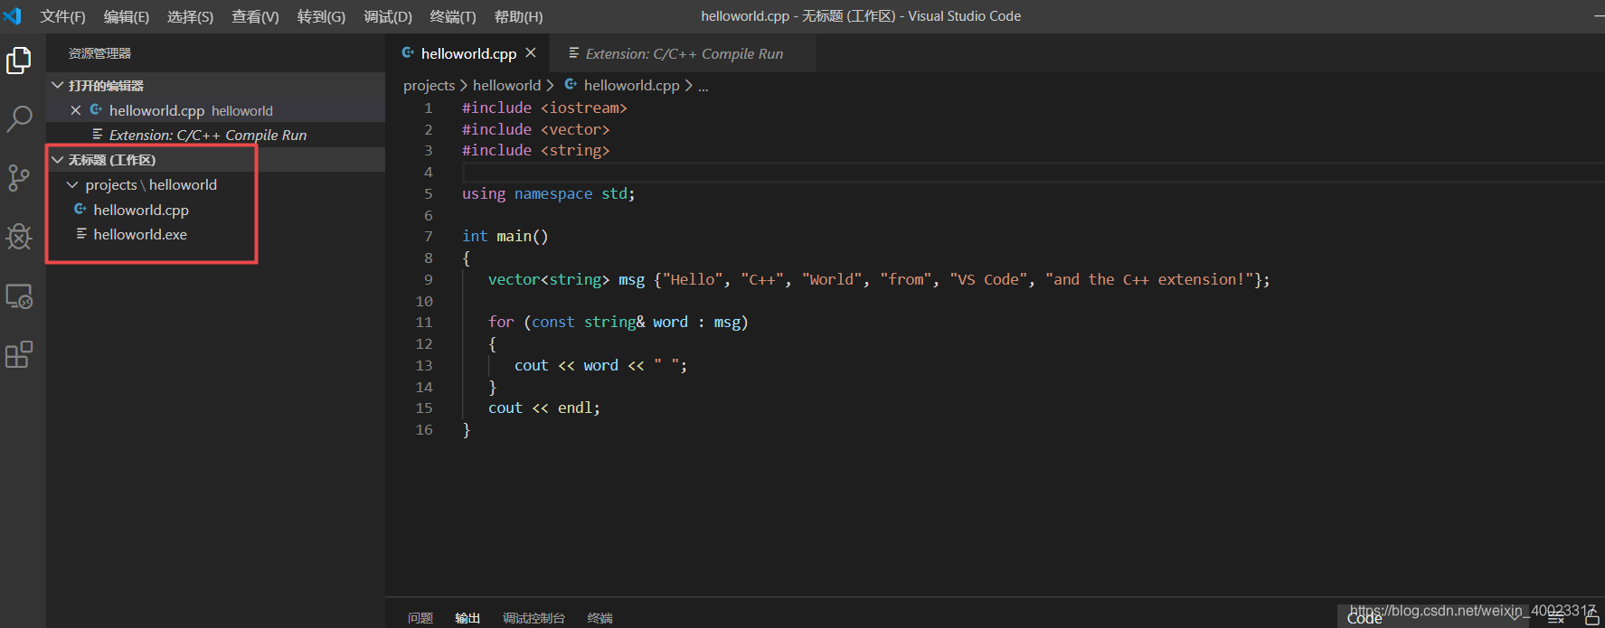
Task: Open the Search view icon
Action: click(19, 118)
